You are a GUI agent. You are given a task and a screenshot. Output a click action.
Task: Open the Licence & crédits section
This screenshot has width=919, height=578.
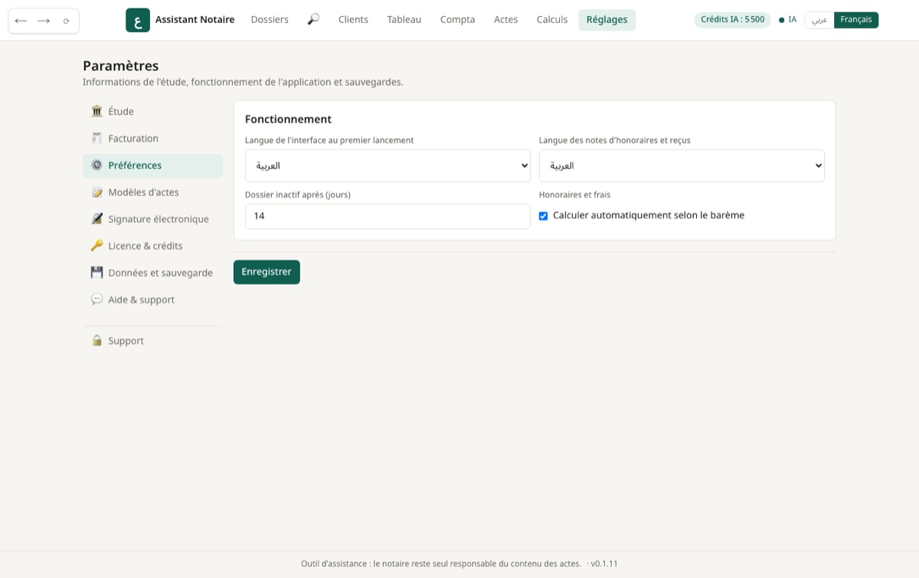click(152, 246)
